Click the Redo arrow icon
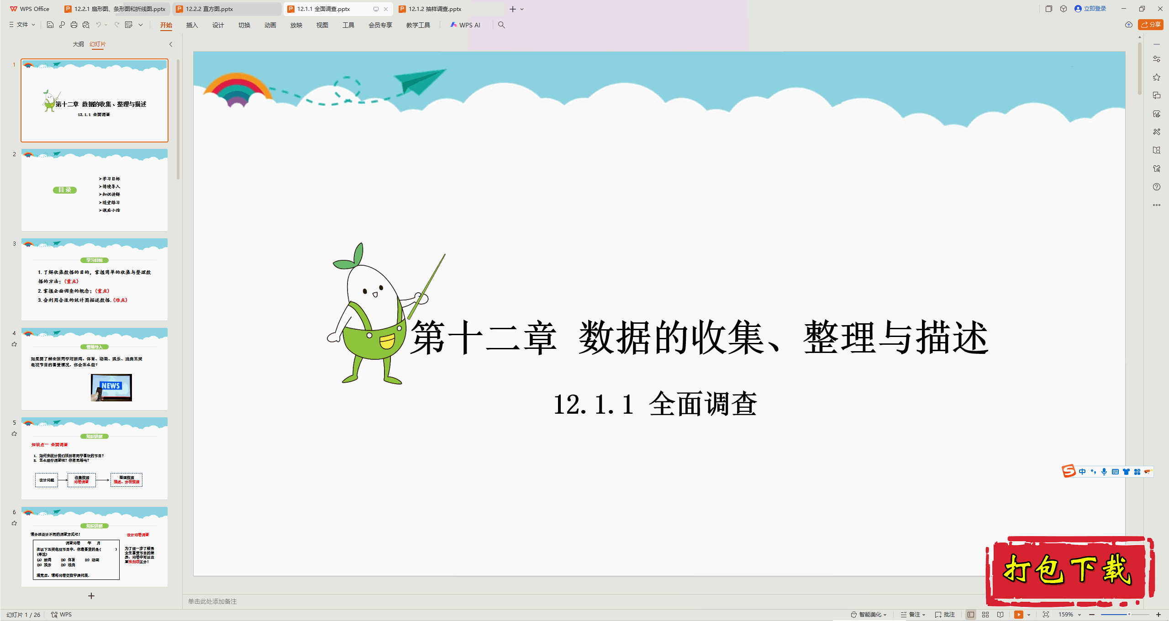The width and height of the screenshot is (1169, 621). 117,25
